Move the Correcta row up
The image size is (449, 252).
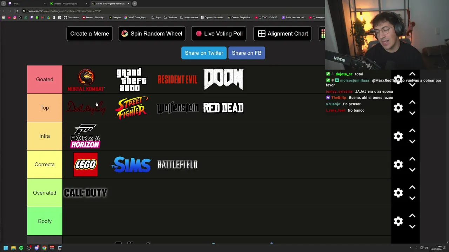(x=412, y=159)
